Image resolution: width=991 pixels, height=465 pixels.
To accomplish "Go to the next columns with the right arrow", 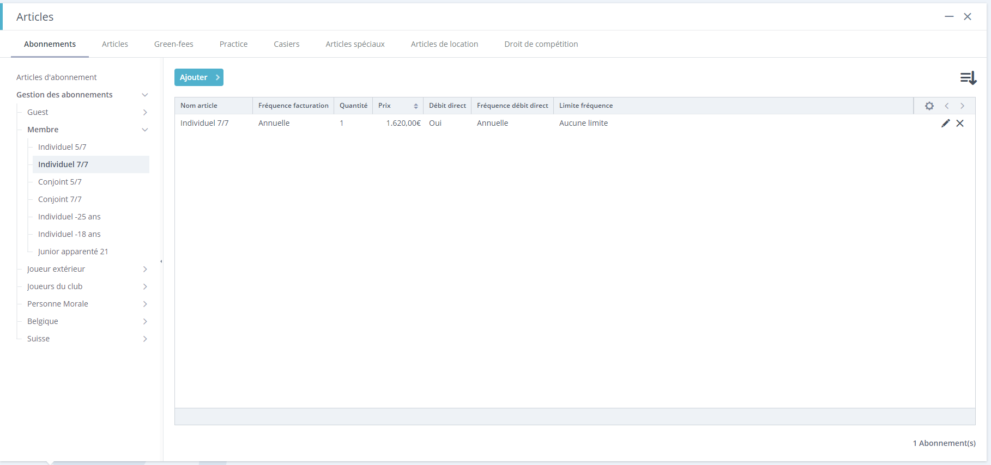I will click(963, 106).
